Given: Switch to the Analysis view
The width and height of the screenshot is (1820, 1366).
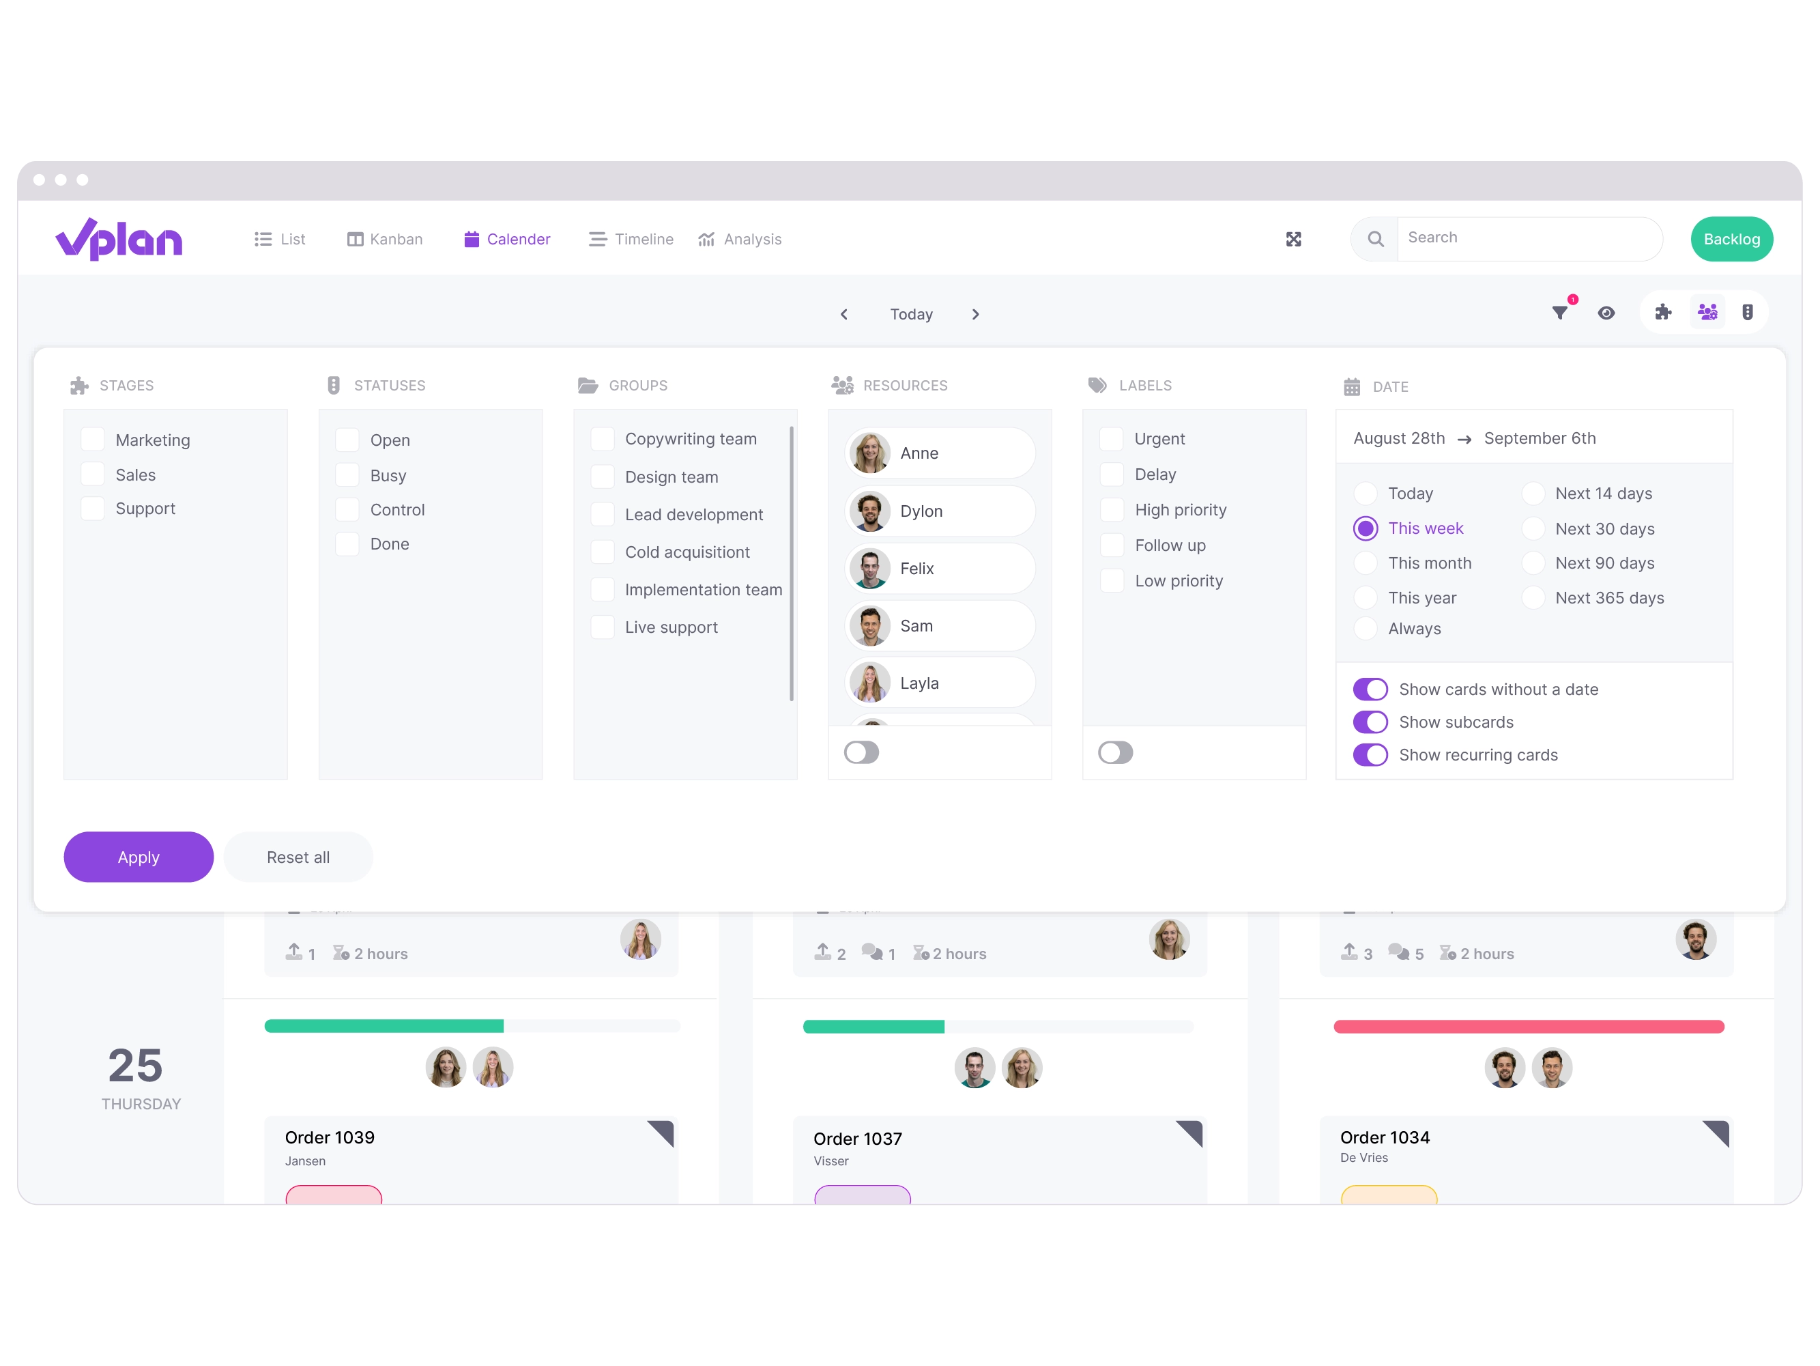Looking at the screenshot, I should point(738,240).
